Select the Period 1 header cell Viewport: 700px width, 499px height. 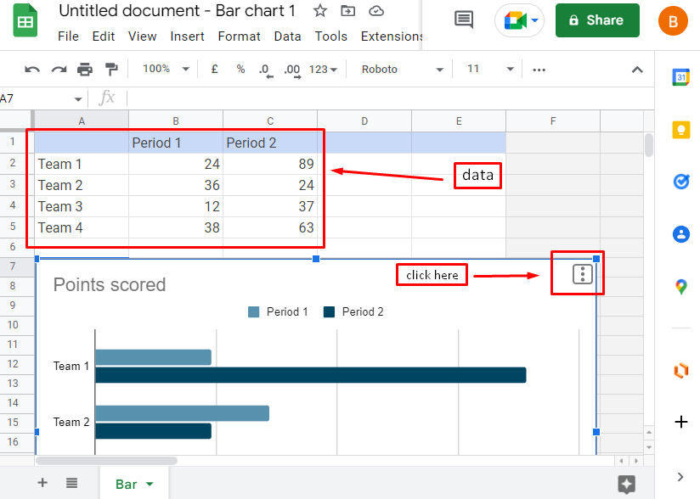pyautogui.click(x=176, y=143)
